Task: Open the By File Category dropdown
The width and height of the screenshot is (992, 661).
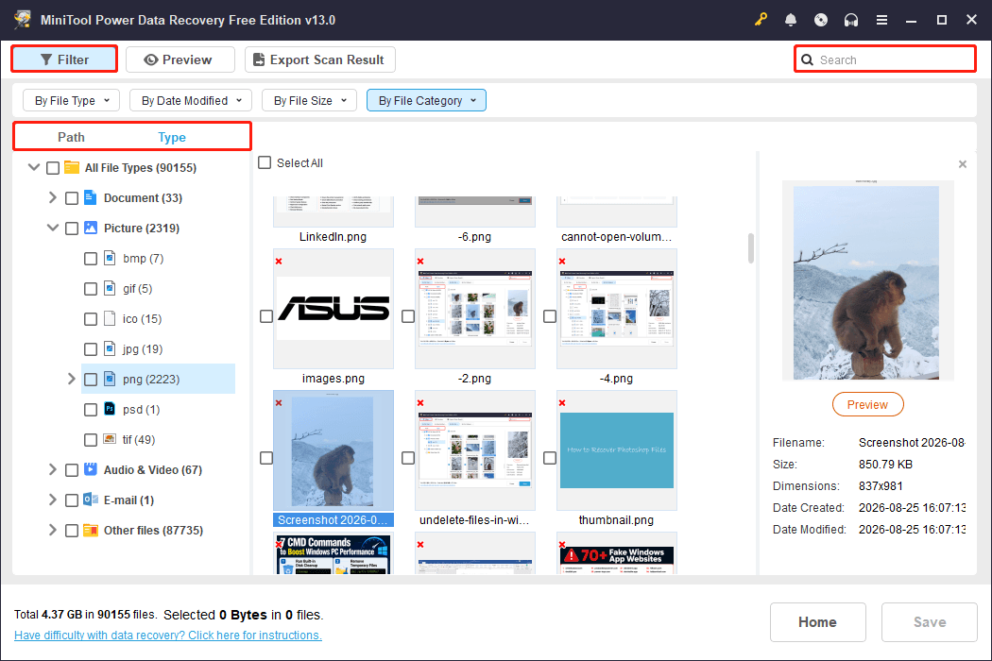Action: [x=426, y=100]
